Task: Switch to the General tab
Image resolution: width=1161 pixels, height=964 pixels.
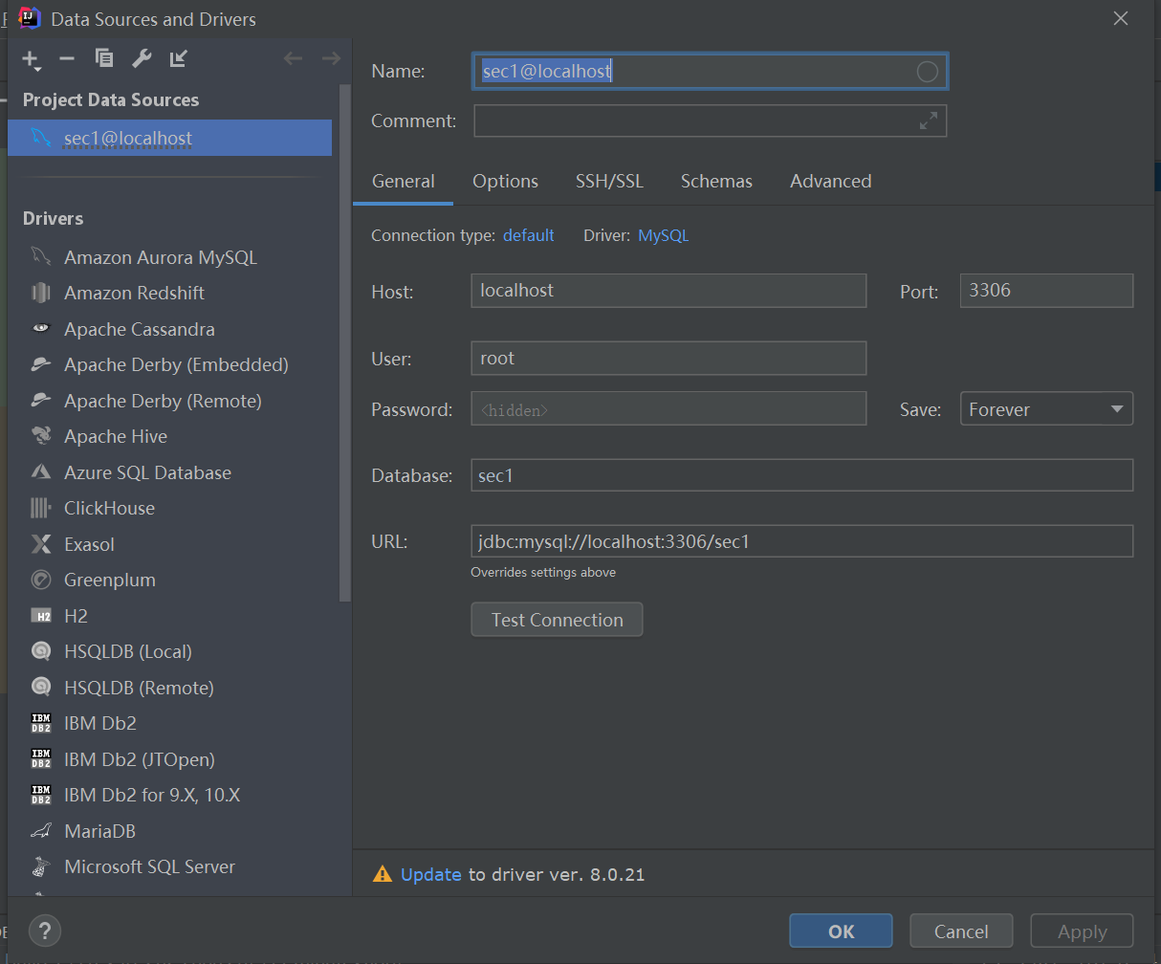Action: pyautogui.click(x=403, y=181)
